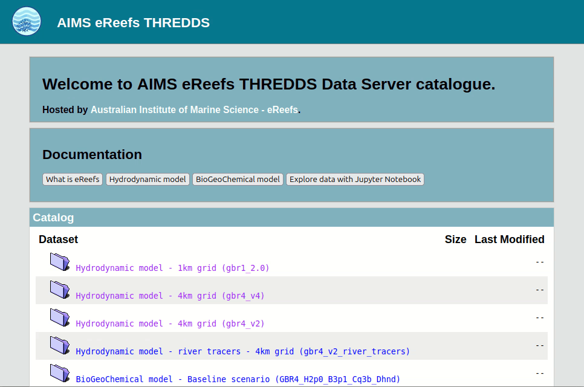Screen dimensions: 584x387
Task: Open river tracers 4km grid dataset link
Action: coord(242,351)
